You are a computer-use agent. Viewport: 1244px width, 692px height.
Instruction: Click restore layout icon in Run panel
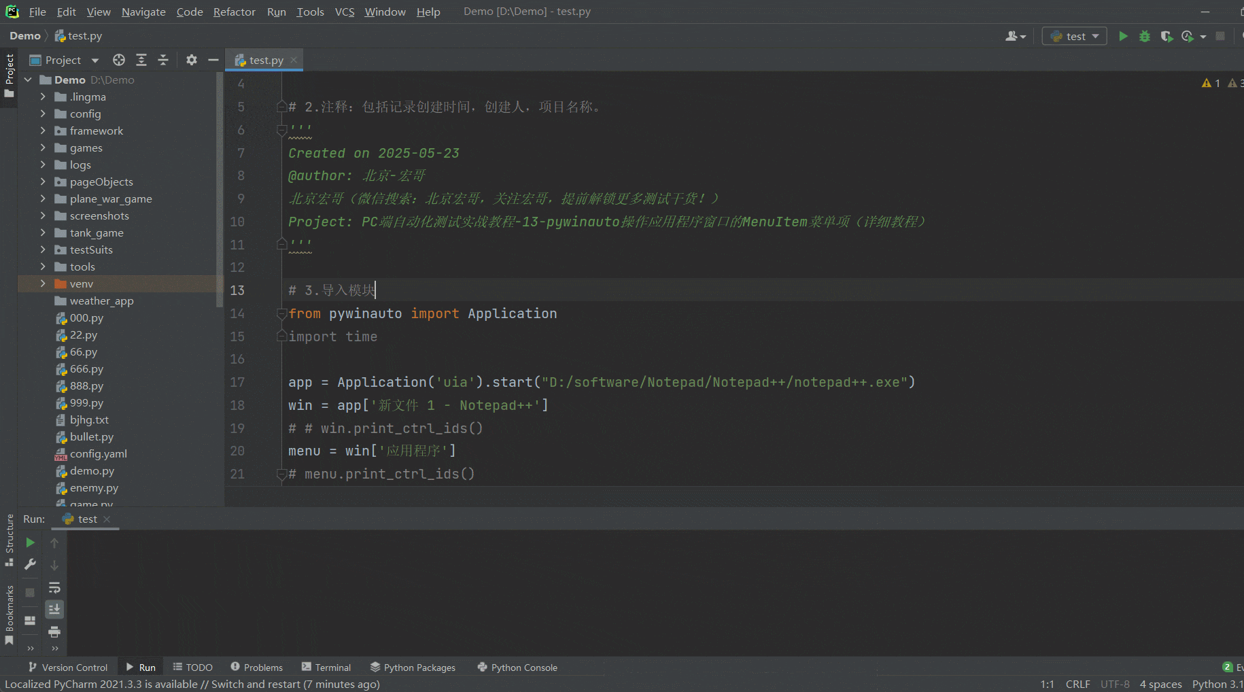30,621
